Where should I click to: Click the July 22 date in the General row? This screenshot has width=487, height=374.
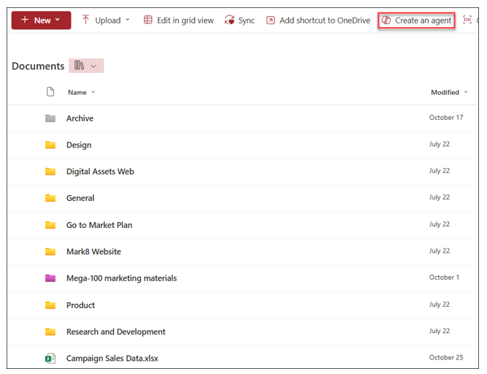pos(439,197)
